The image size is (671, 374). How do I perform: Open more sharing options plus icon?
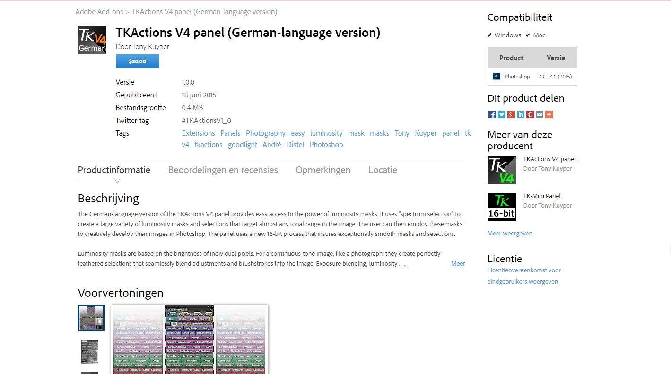(549, 114)
